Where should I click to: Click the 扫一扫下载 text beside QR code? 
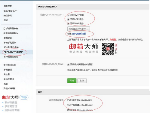point(115,49)
